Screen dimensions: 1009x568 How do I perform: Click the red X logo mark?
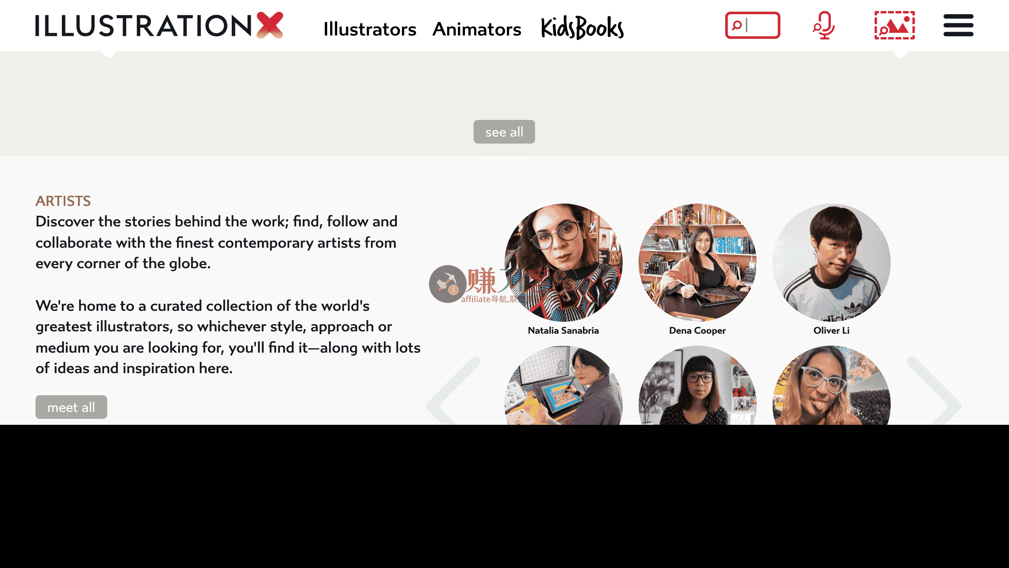tap(270, 25)
